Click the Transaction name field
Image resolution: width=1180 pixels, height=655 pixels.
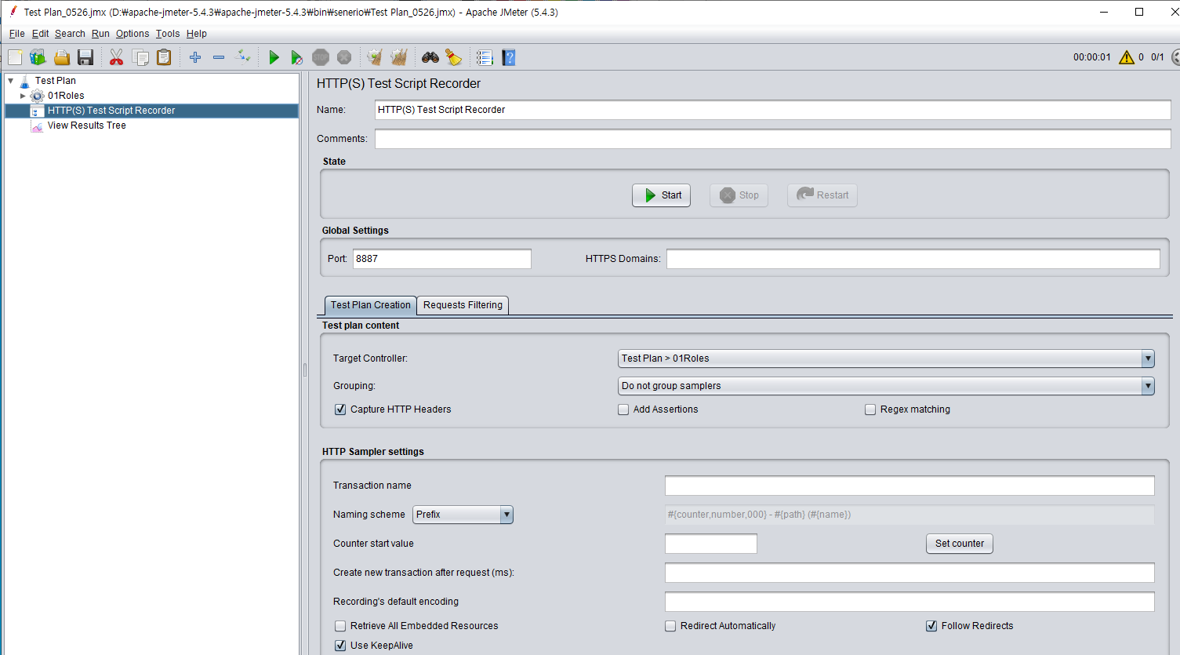(910, 486)
